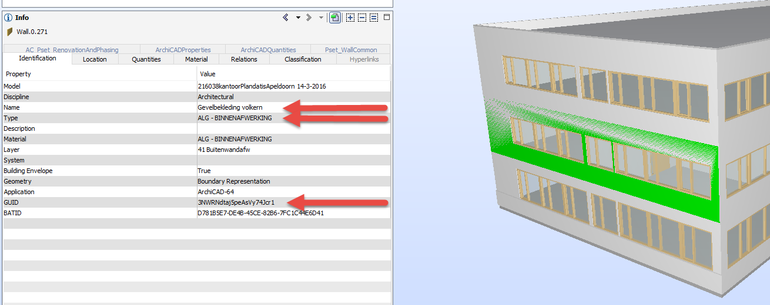Click the list view options icon

point(373,18)
